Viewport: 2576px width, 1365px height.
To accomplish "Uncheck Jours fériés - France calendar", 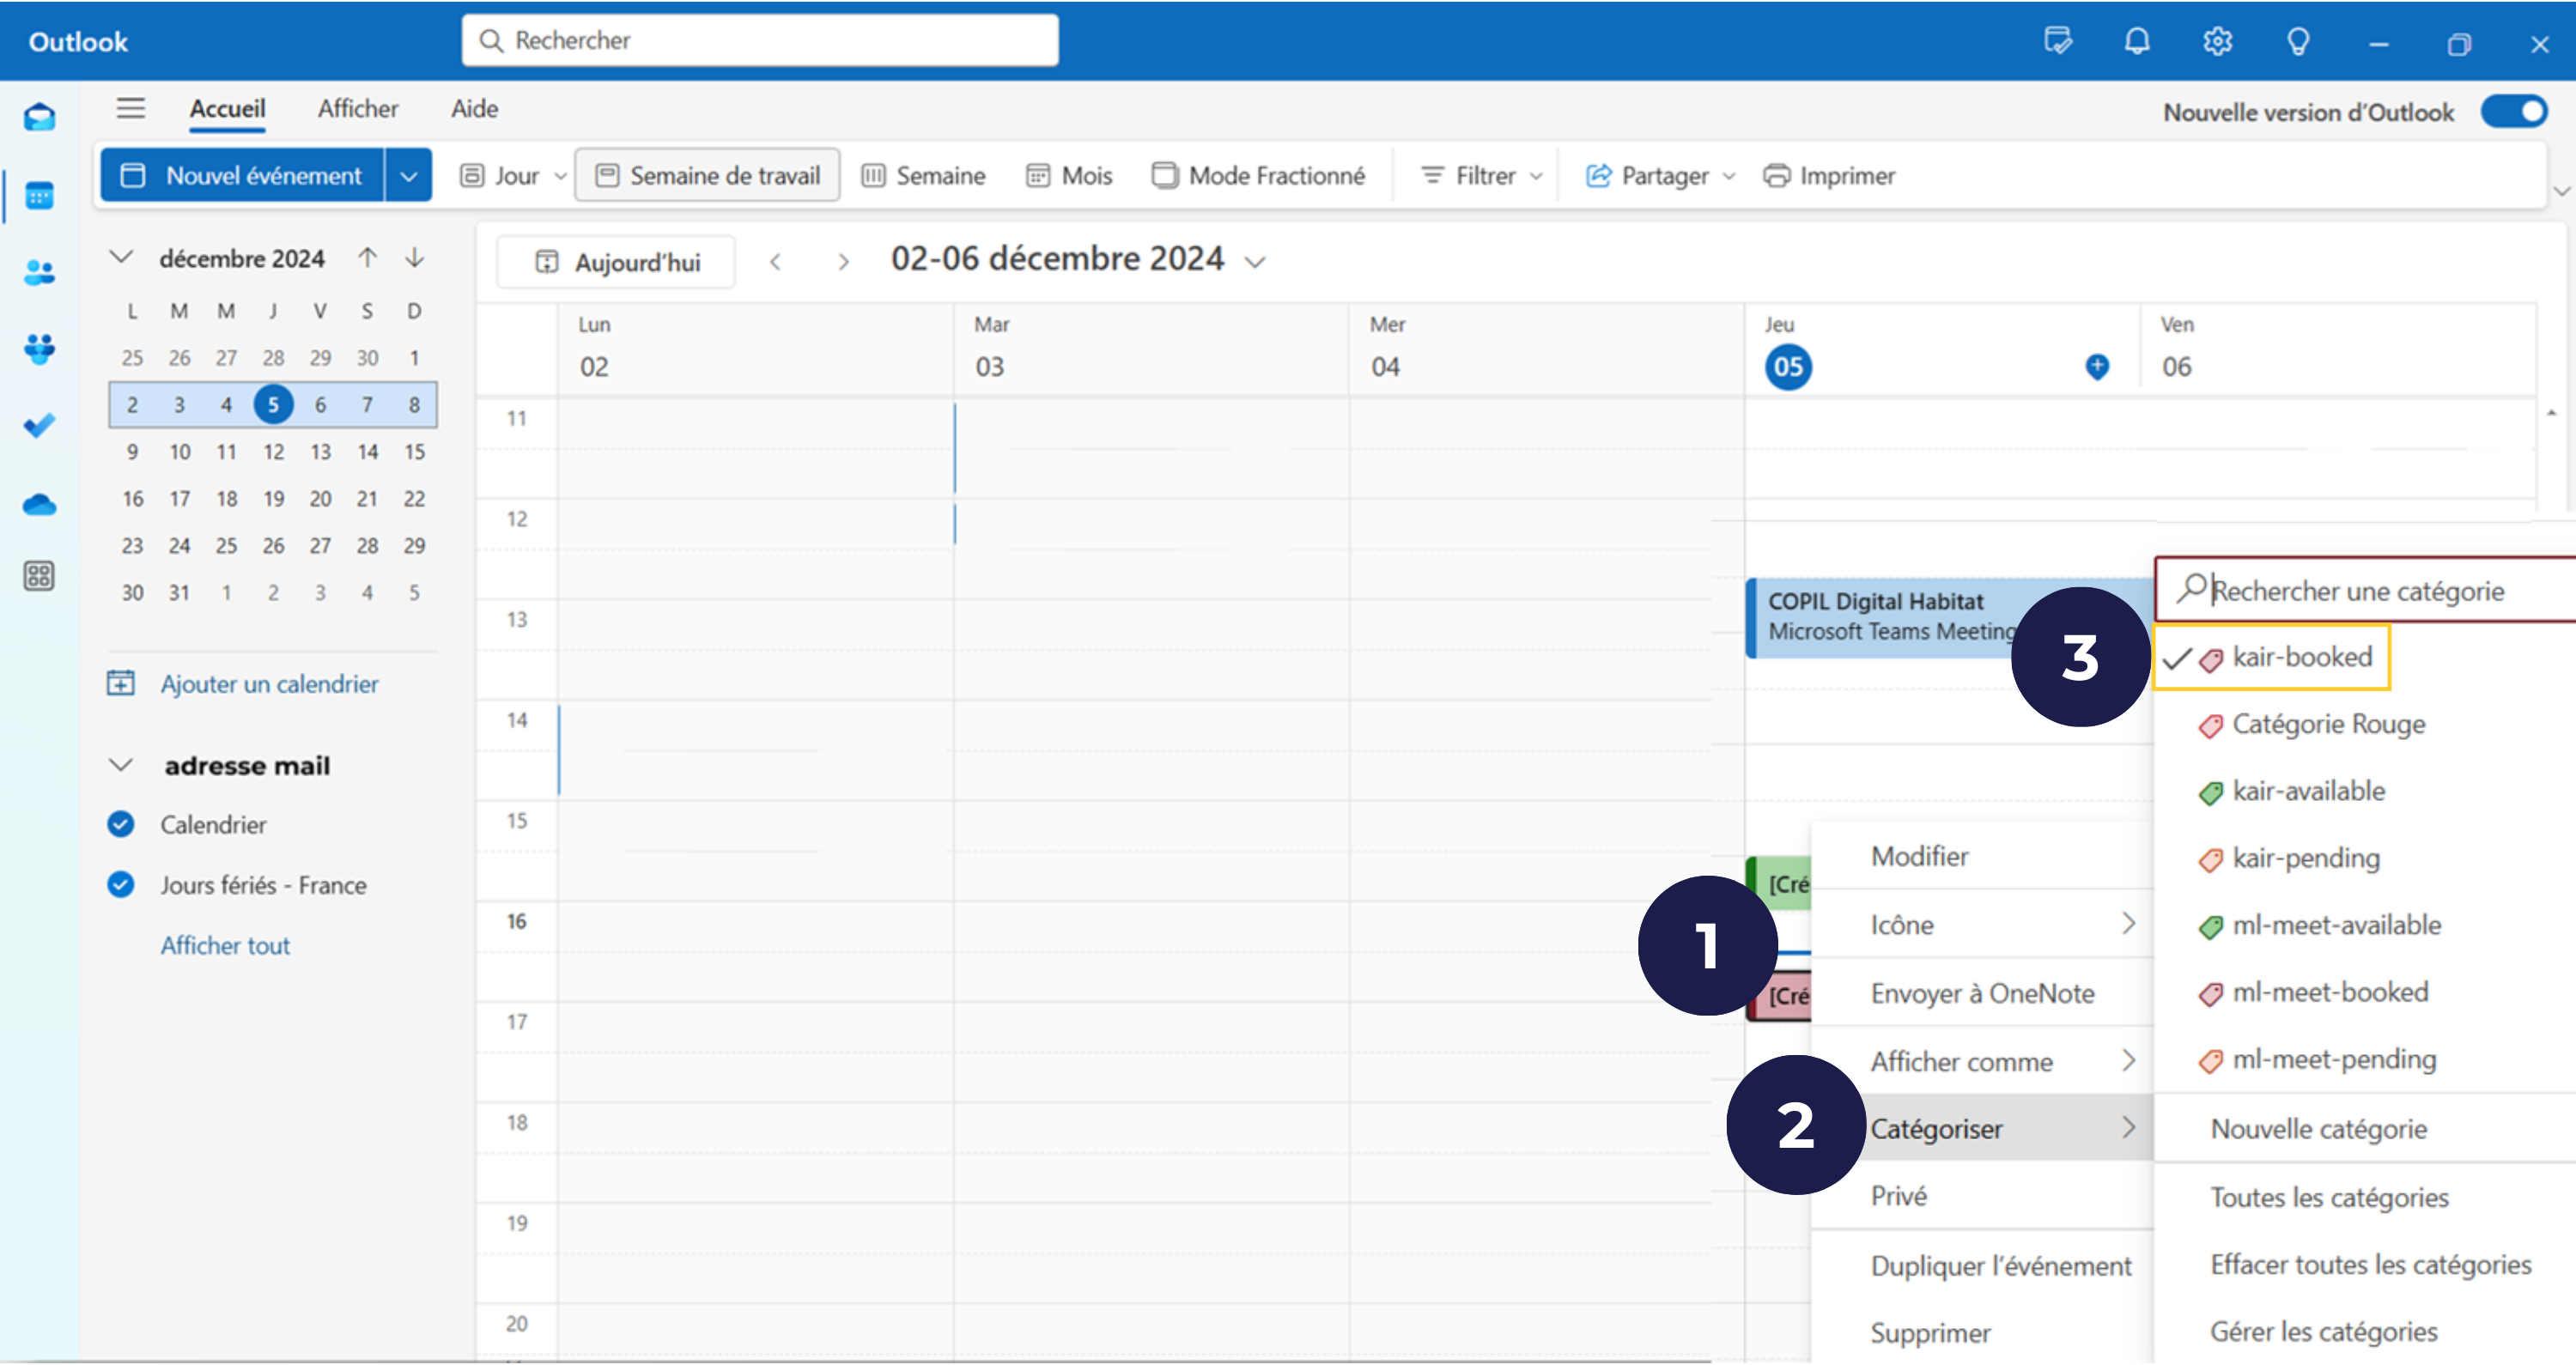I will (121, 885).
